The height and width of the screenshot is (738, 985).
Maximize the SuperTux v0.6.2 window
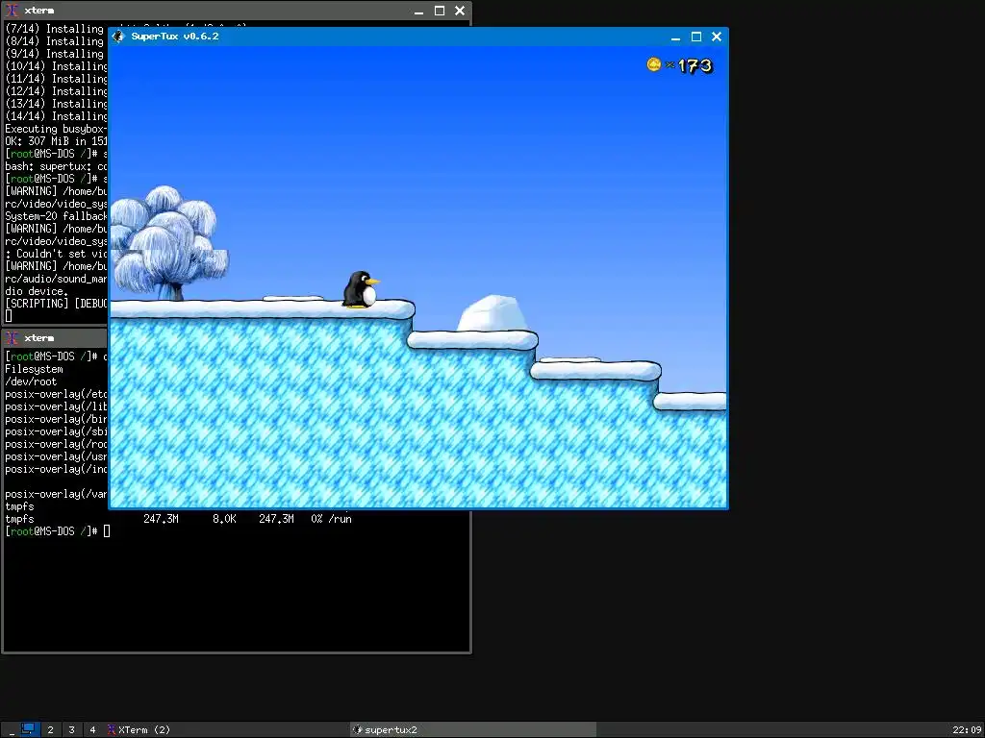click(x=696, y=37)
